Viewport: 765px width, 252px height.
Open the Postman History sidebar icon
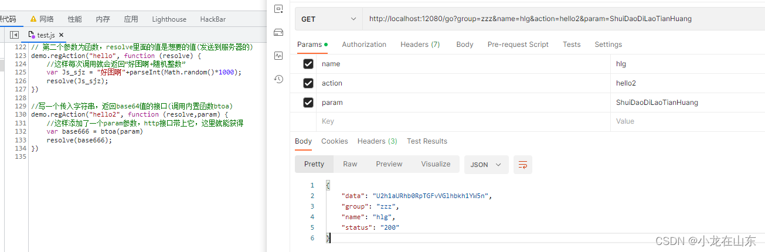(x=278, y=79)
